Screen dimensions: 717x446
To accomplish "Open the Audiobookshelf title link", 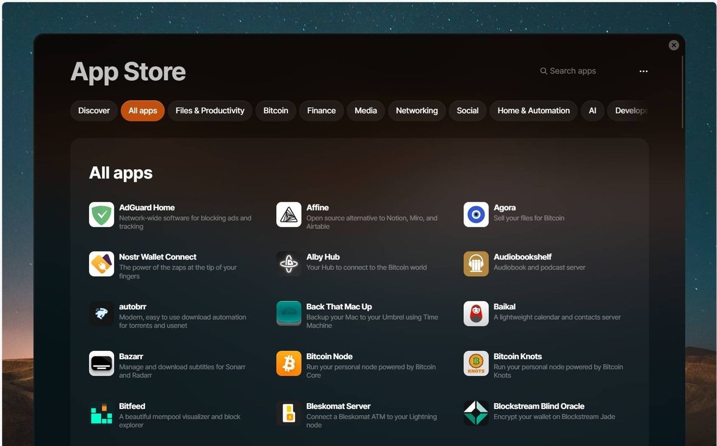I will point(523,257).
